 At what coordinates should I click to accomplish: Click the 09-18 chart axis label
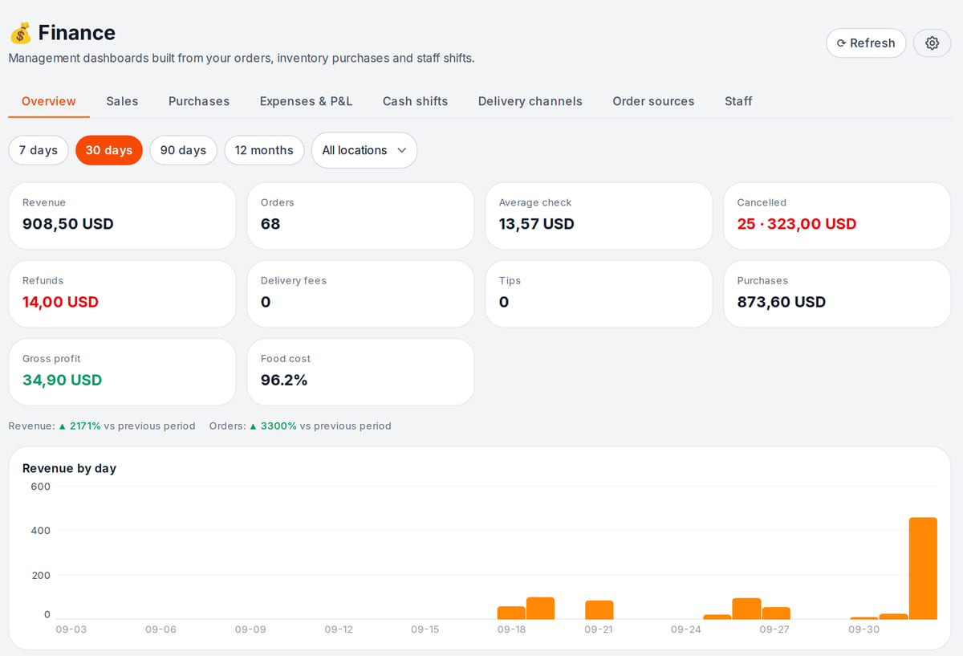click(511, 630)
